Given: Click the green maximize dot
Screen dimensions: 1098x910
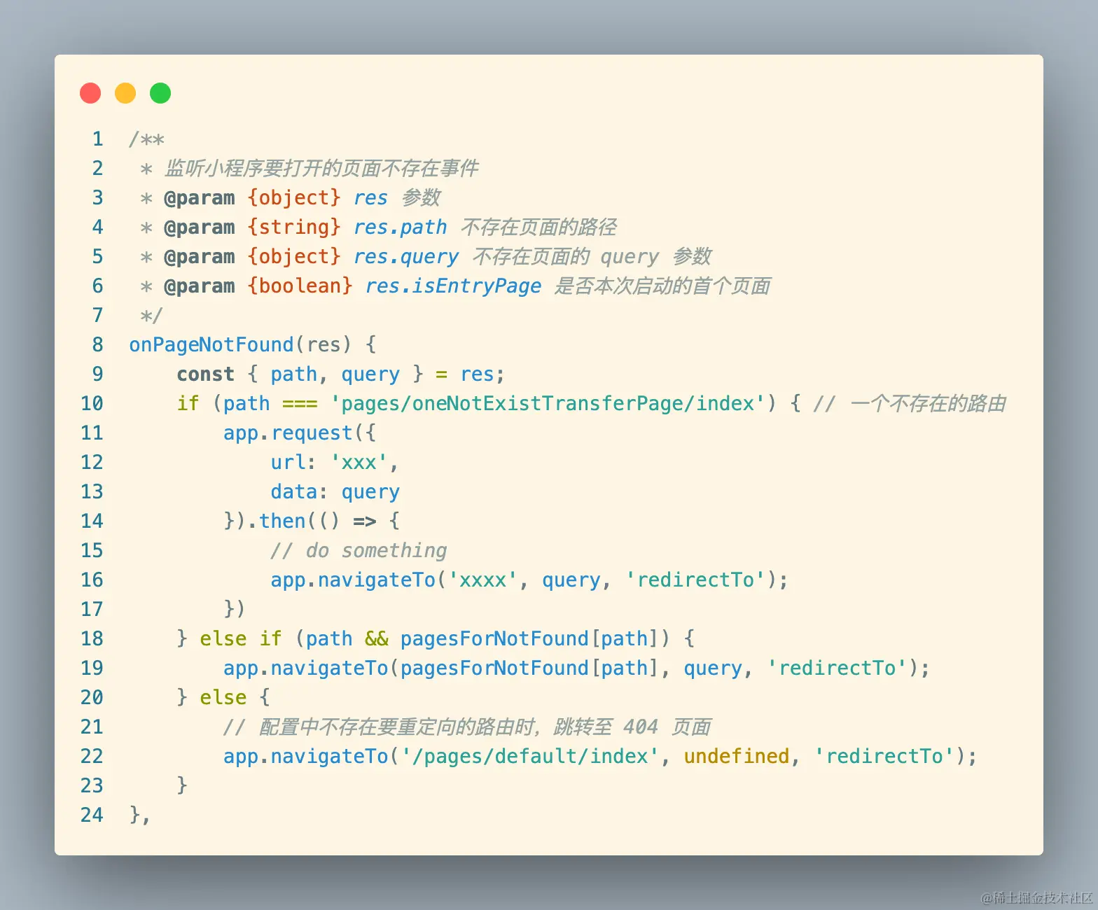Looking at the screenshot, I should click(x=160, y=93).
